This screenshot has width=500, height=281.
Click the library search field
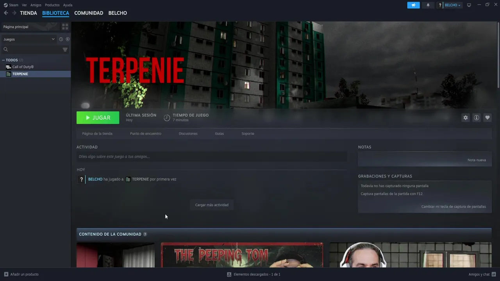32,50
